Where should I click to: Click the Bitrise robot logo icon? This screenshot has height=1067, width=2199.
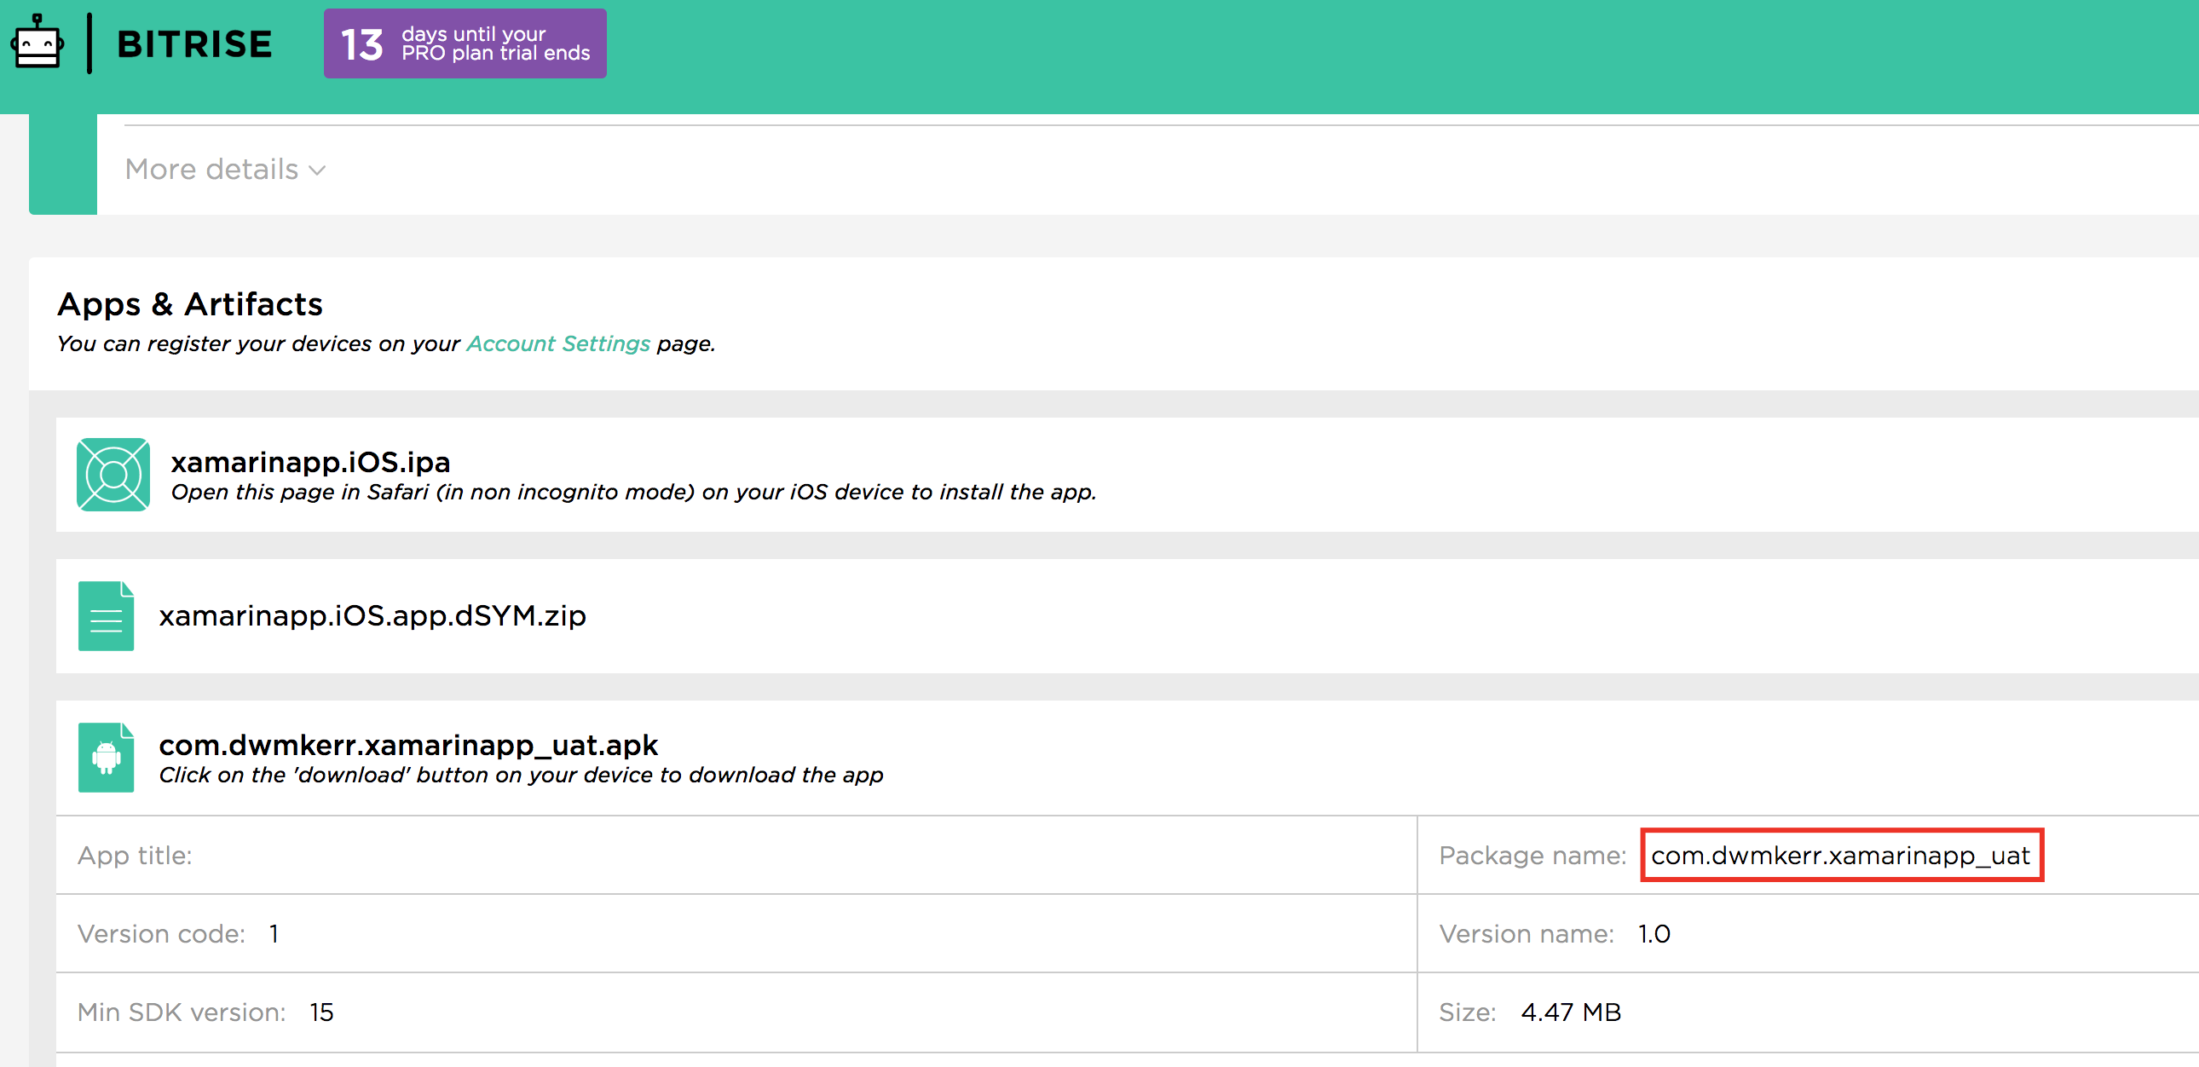37,42
